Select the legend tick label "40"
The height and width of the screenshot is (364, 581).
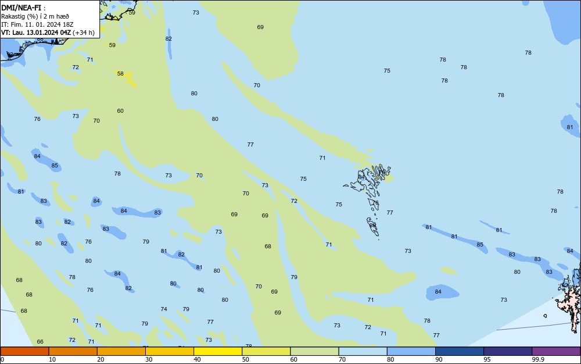[197, 359]
